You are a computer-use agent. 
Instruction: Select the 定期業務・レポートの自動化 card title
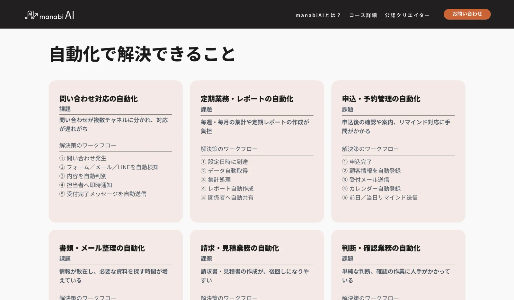click(247, 99)
